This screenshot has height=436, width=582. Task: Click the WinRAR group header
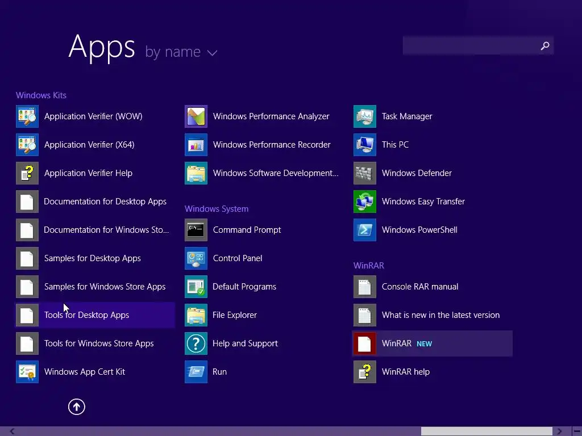[368, 266]
